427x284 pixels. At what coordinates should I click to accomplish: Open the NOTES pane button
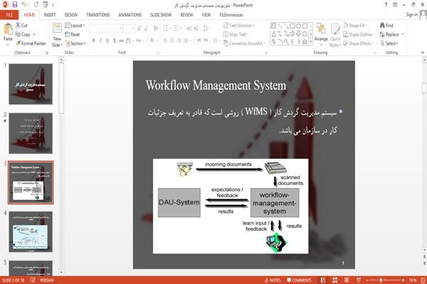point(273,280)
